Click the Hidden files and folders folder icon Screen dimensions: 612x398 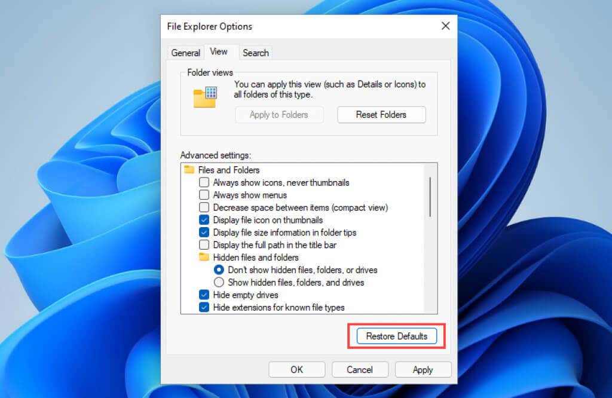coord(204,257)
